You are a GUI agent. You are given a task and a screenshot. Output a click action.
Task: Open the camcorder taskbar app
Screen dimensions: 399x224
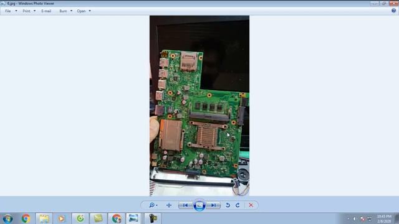pyautogui.click(x=153, y=218)
